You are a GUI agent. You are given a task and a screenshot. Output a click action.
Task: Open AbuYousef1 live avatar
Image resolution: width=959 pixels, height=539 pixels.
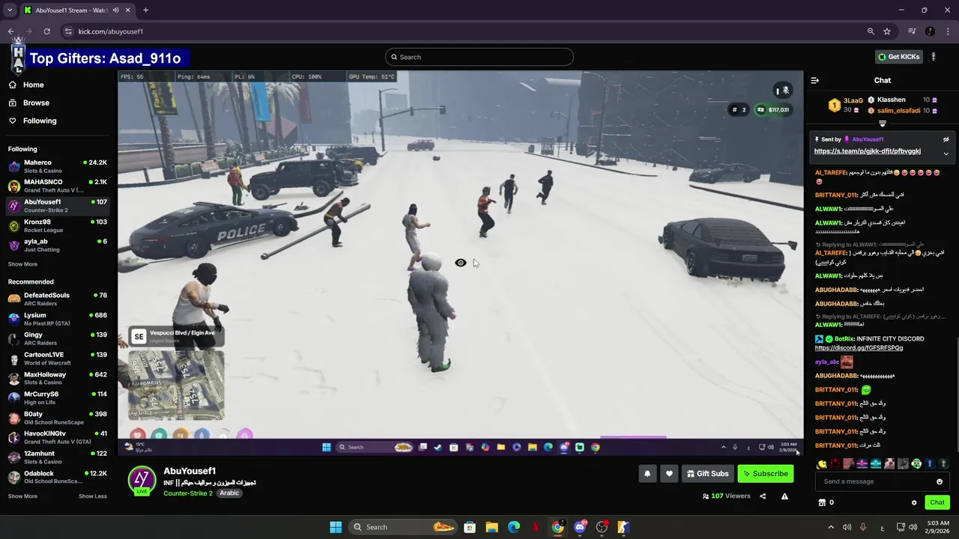tap(142, 481)
